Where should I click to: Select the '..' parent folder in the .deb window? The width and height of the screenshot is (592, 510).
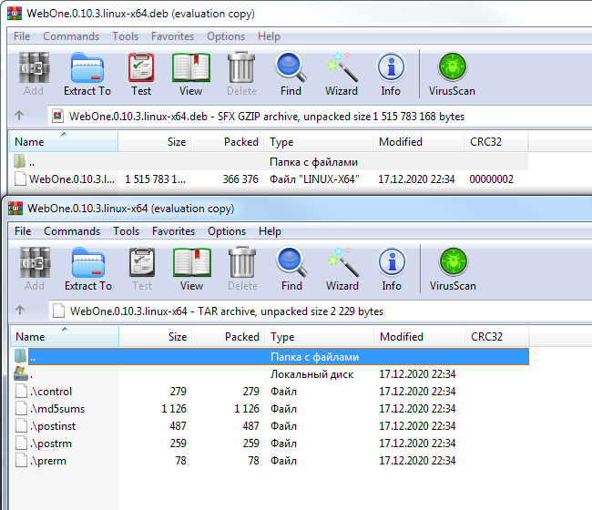[269, 161]
